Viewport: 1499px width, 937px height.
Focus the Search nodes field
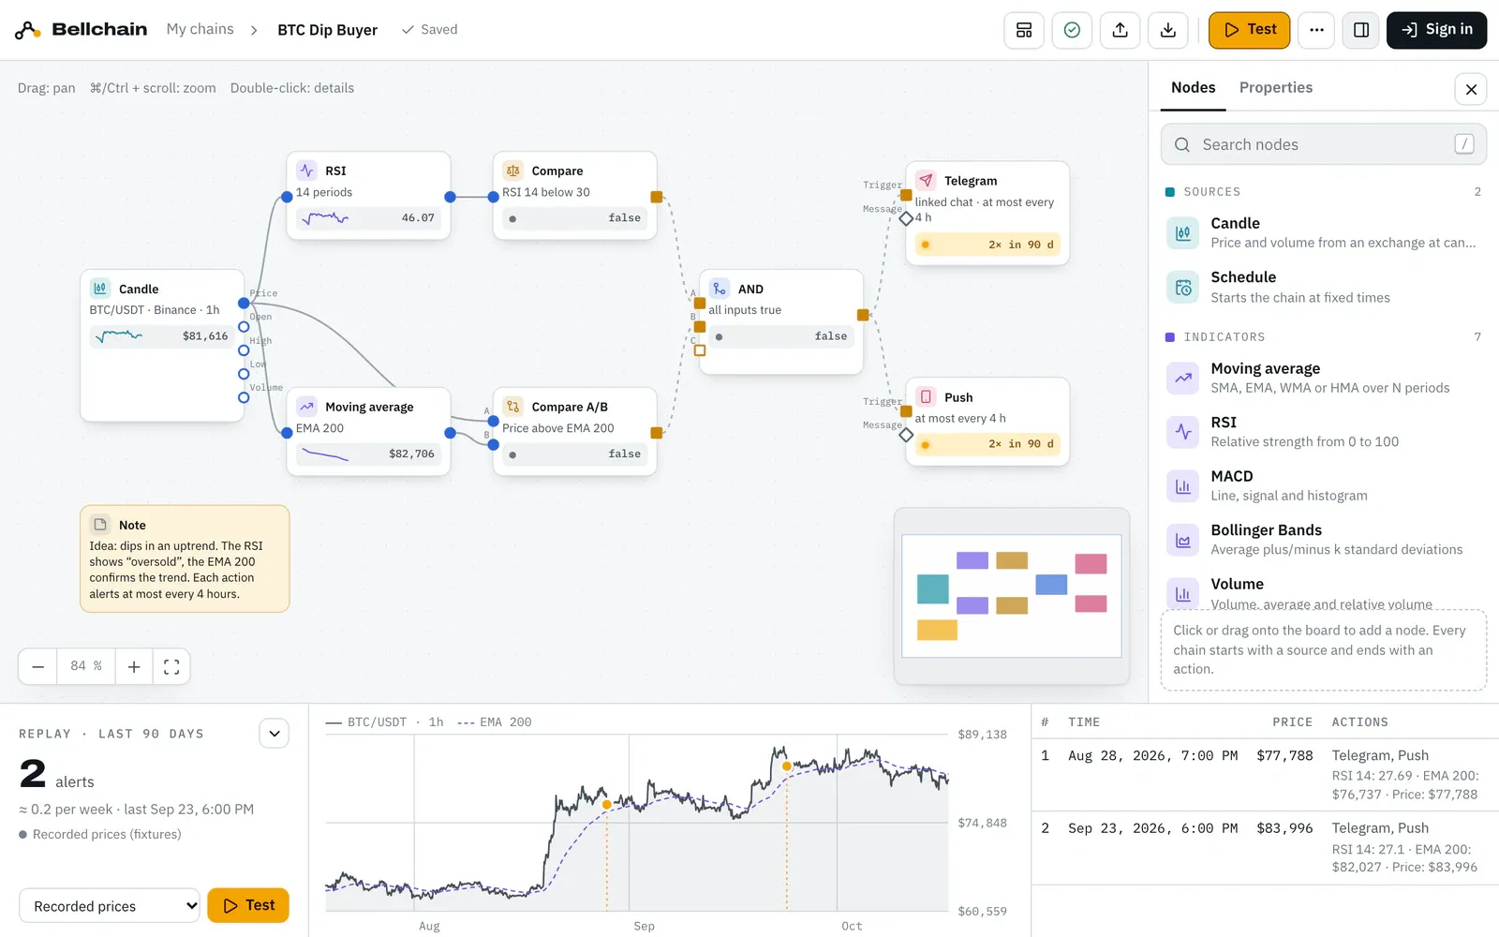coord(1323,144)
